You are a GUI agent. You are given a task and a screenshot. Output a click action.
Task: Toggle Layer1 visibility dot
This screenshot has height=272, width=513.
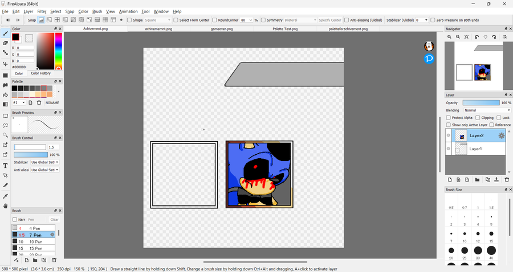pyautogui.click(x=448, y=149)
